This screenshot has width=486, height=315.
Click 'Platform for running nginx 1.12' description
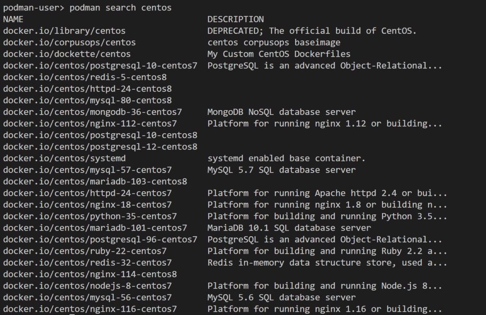coord(325,124)
